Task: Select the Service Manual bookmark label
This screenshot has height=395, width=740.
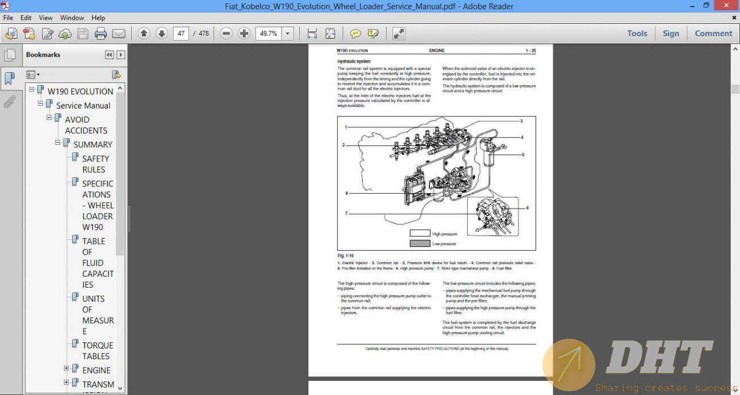Action: tap(83, 105)
